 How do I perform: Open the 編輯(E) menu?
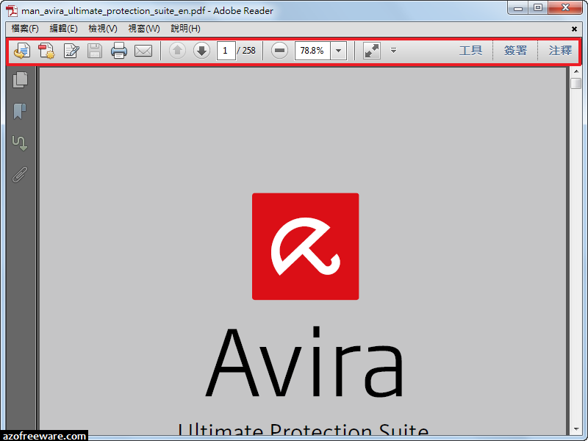coord(64,29)
